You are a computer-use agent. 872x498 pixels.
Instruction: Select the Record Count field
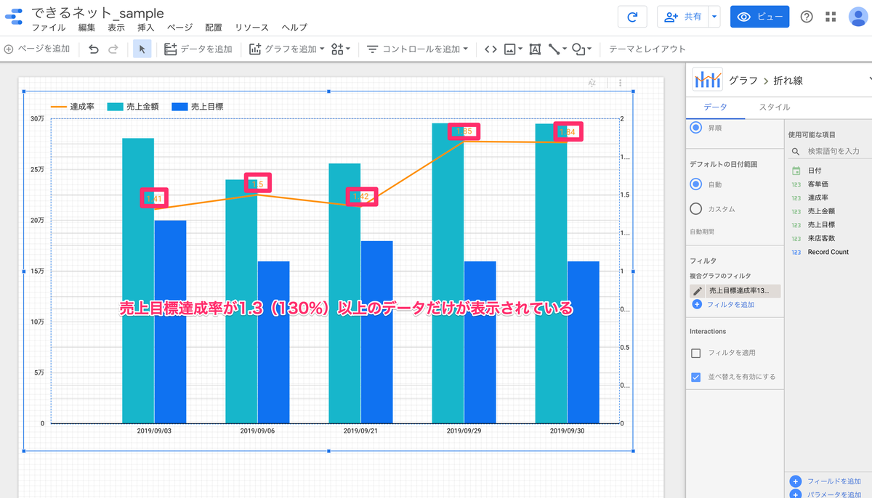pyautogui.click(x=828, y=252)
